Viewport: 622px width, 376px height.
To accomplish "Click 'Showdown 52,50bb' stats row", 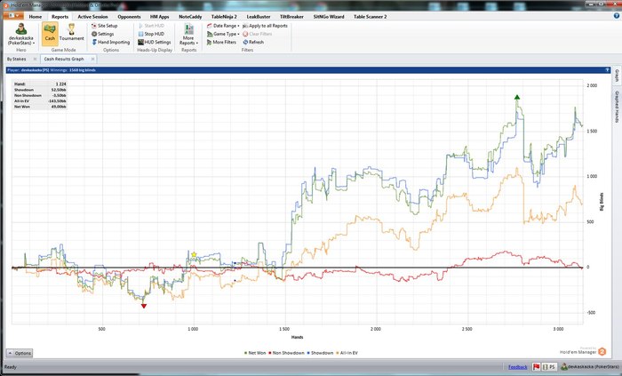I will click(40, 90).
